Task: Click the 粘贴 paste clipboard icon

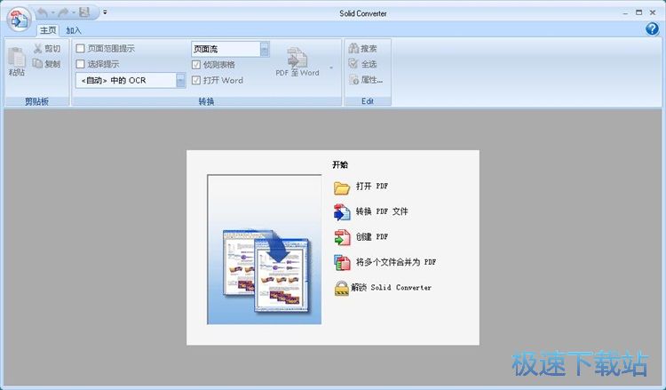Action: pyautogui.click(x=17, y=57)
